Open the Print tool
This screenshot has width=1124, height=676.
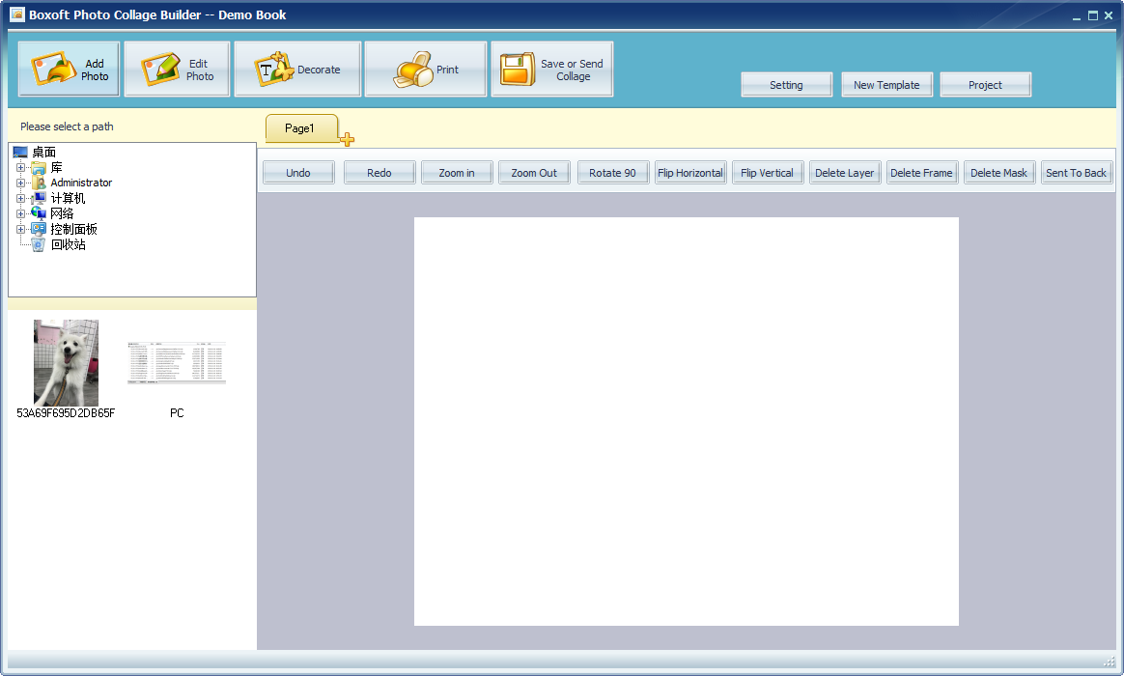tap(425, 68)
